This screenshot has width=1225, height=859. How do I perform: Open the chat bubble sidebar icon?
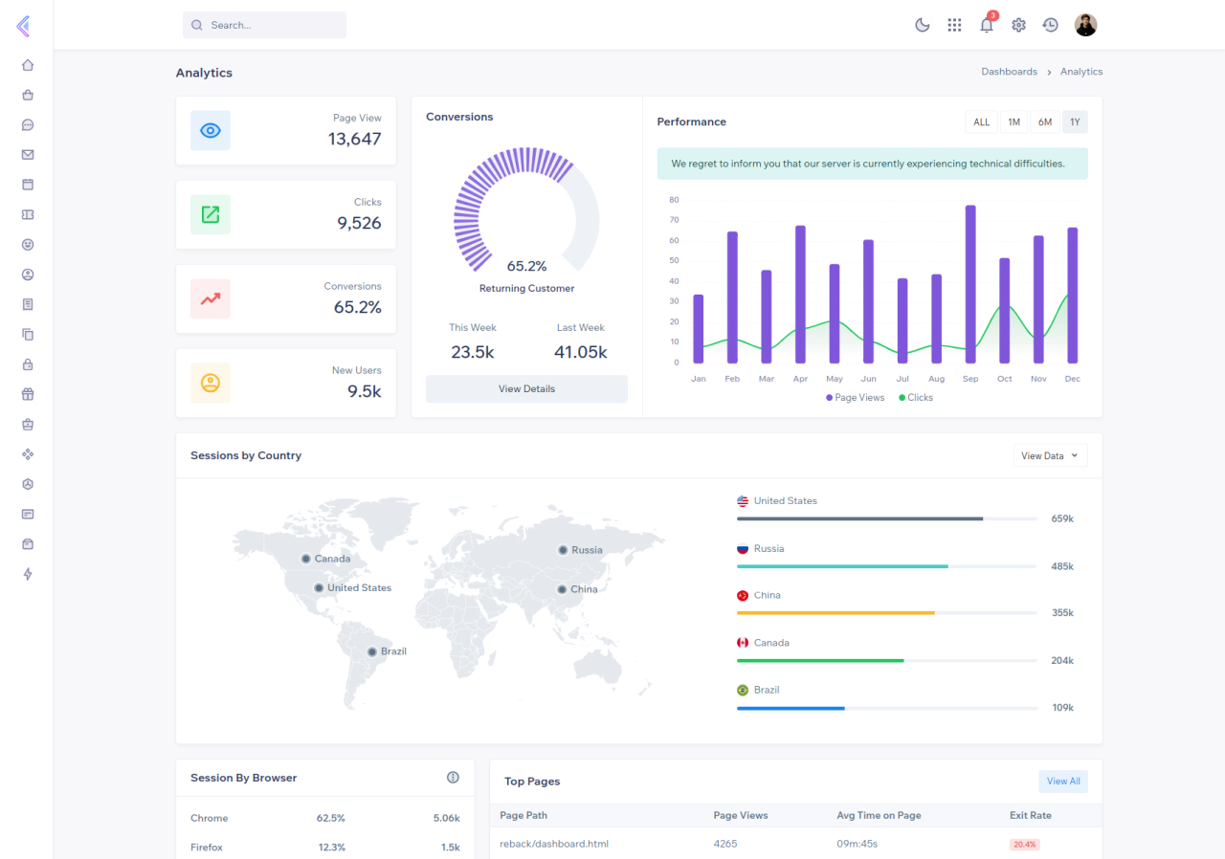28,124
